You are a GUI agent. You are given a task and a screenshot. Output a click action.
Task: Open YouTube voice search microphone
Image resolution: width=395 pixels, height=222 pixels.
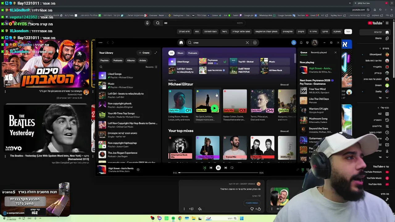coord(147,23)
